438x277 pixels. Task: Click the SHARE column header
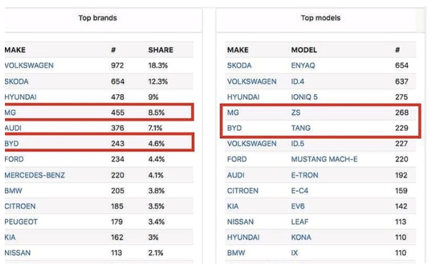160,50
